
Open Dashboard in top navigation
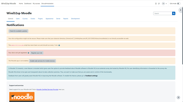pos(28,3)
